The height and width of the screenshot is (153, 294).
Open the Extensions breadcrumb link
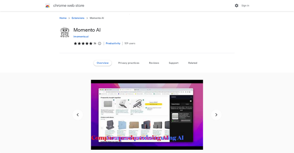click(x=78, y=18)
